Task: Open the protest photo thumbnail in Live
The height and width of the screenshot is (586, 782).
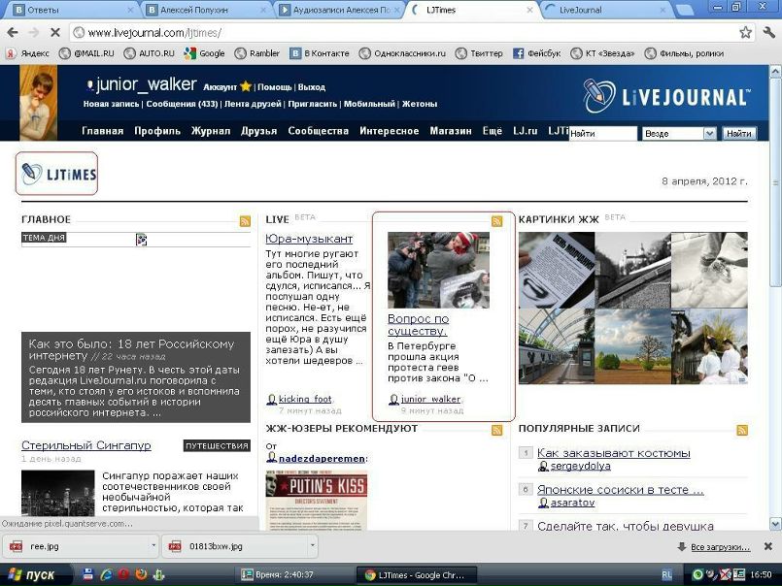Action: point(438,270)
